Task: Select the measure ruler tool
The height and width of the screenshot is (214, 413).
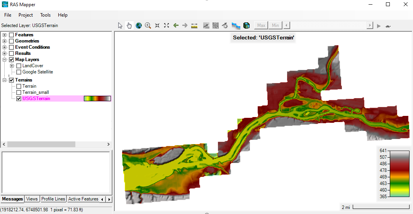Action: (194, 25)
